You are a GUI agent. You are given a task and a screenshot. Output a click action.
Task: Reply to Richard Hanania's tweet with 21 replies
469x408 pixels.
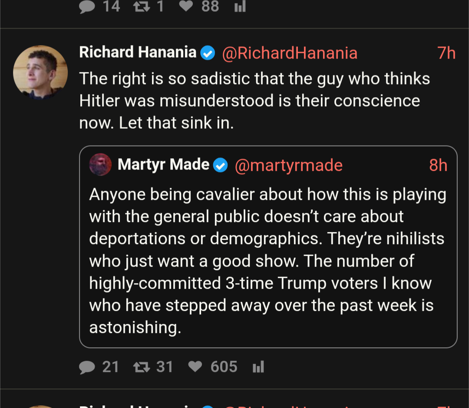[x=87, y=367]
